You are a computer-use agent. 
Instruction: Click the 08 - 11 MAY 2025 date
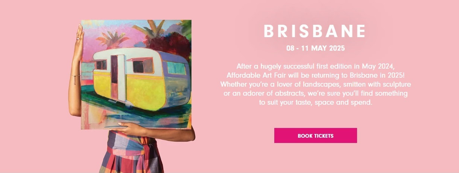(315, 48)
